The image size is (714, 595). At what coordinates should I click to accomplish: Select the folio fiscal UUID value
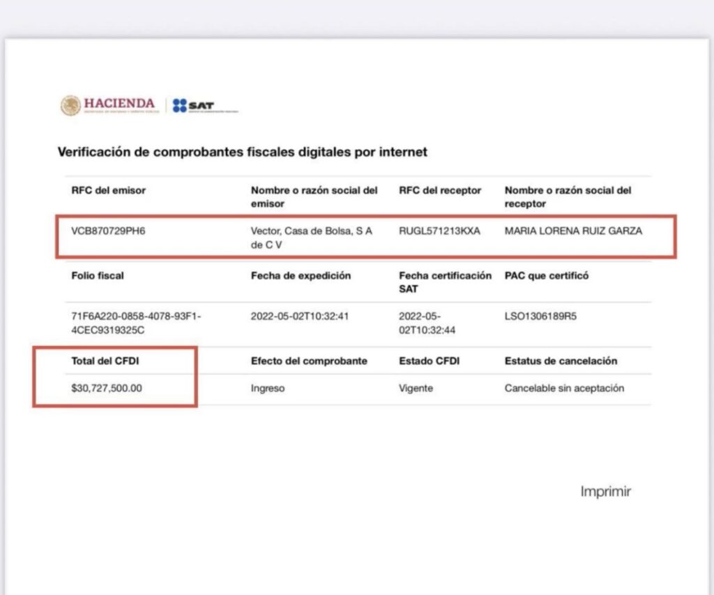click(136, 323)
